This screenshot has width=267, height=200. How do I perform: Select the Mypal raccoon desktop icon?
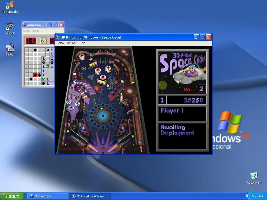pos(10,28)
